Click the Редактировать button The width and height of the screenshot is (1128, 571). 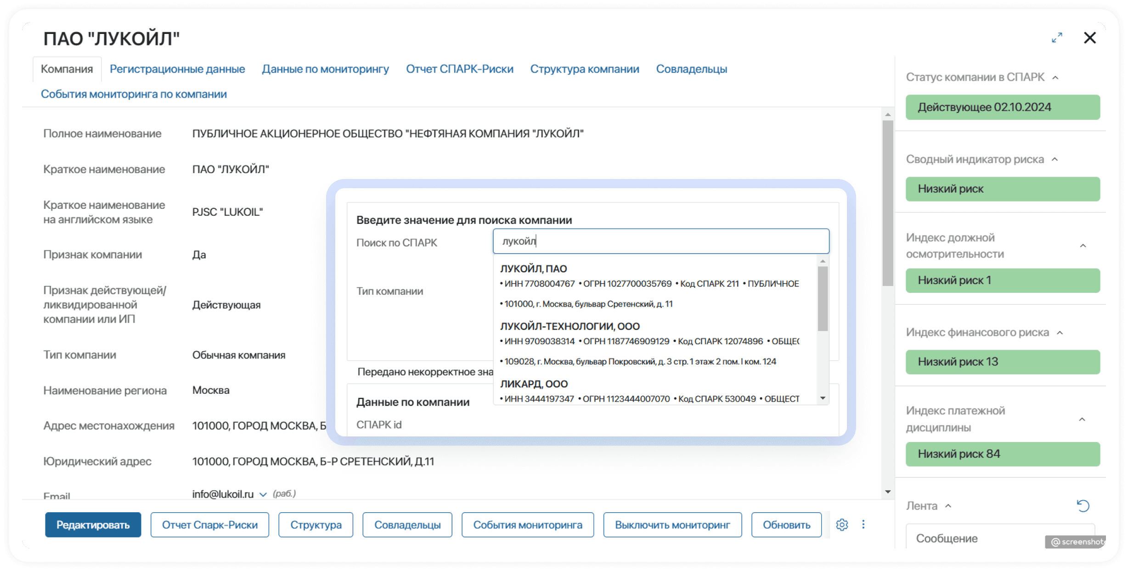tap(93, 525)
